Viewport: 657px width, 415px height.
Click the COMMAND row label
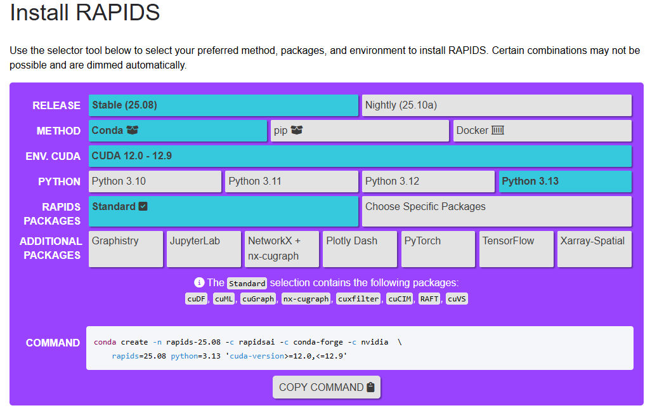tap(53, 343)
